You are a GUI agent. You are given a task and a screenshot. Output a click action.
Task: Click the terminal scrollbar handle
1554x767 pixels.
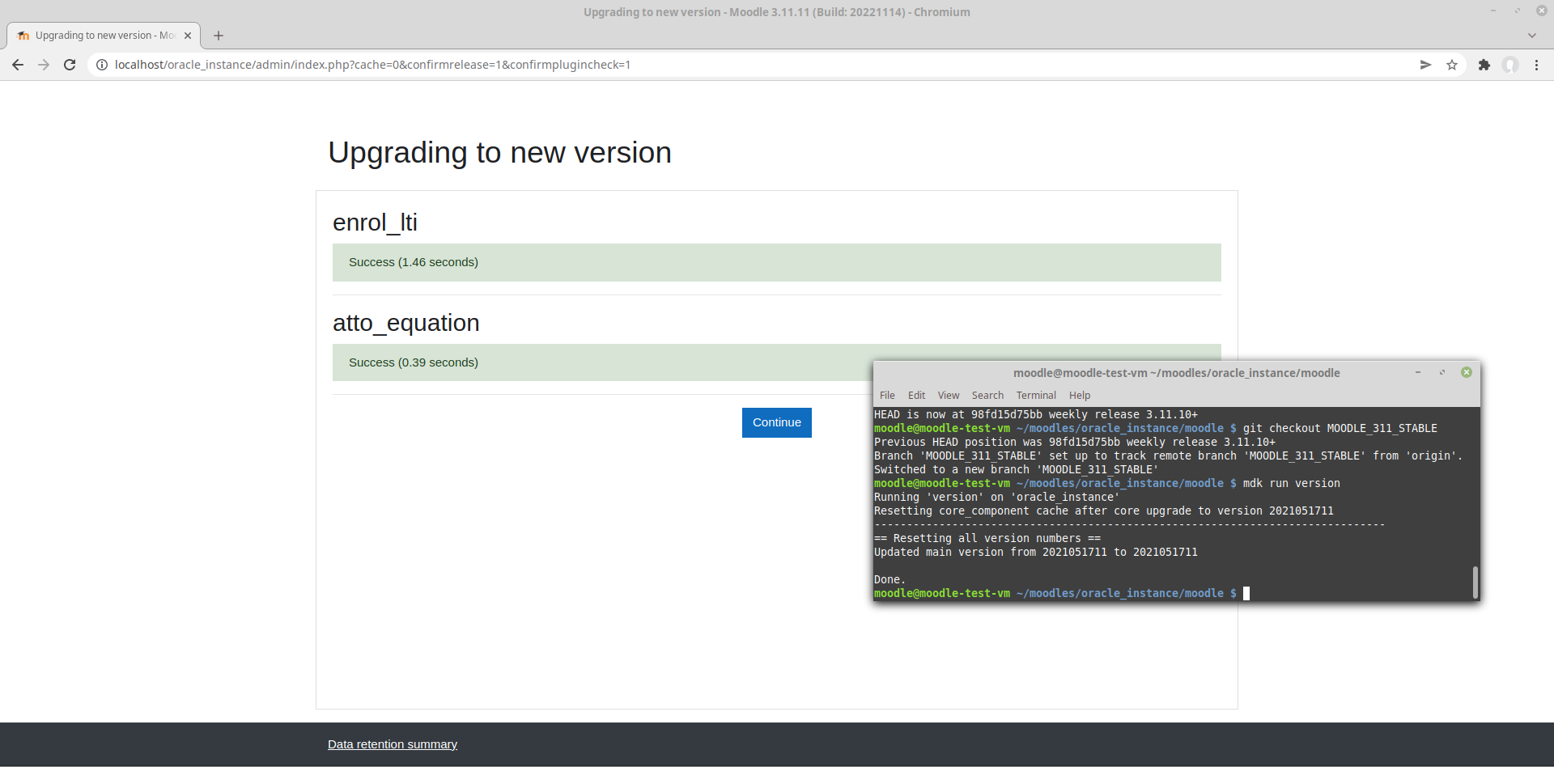pos(1475,582)
